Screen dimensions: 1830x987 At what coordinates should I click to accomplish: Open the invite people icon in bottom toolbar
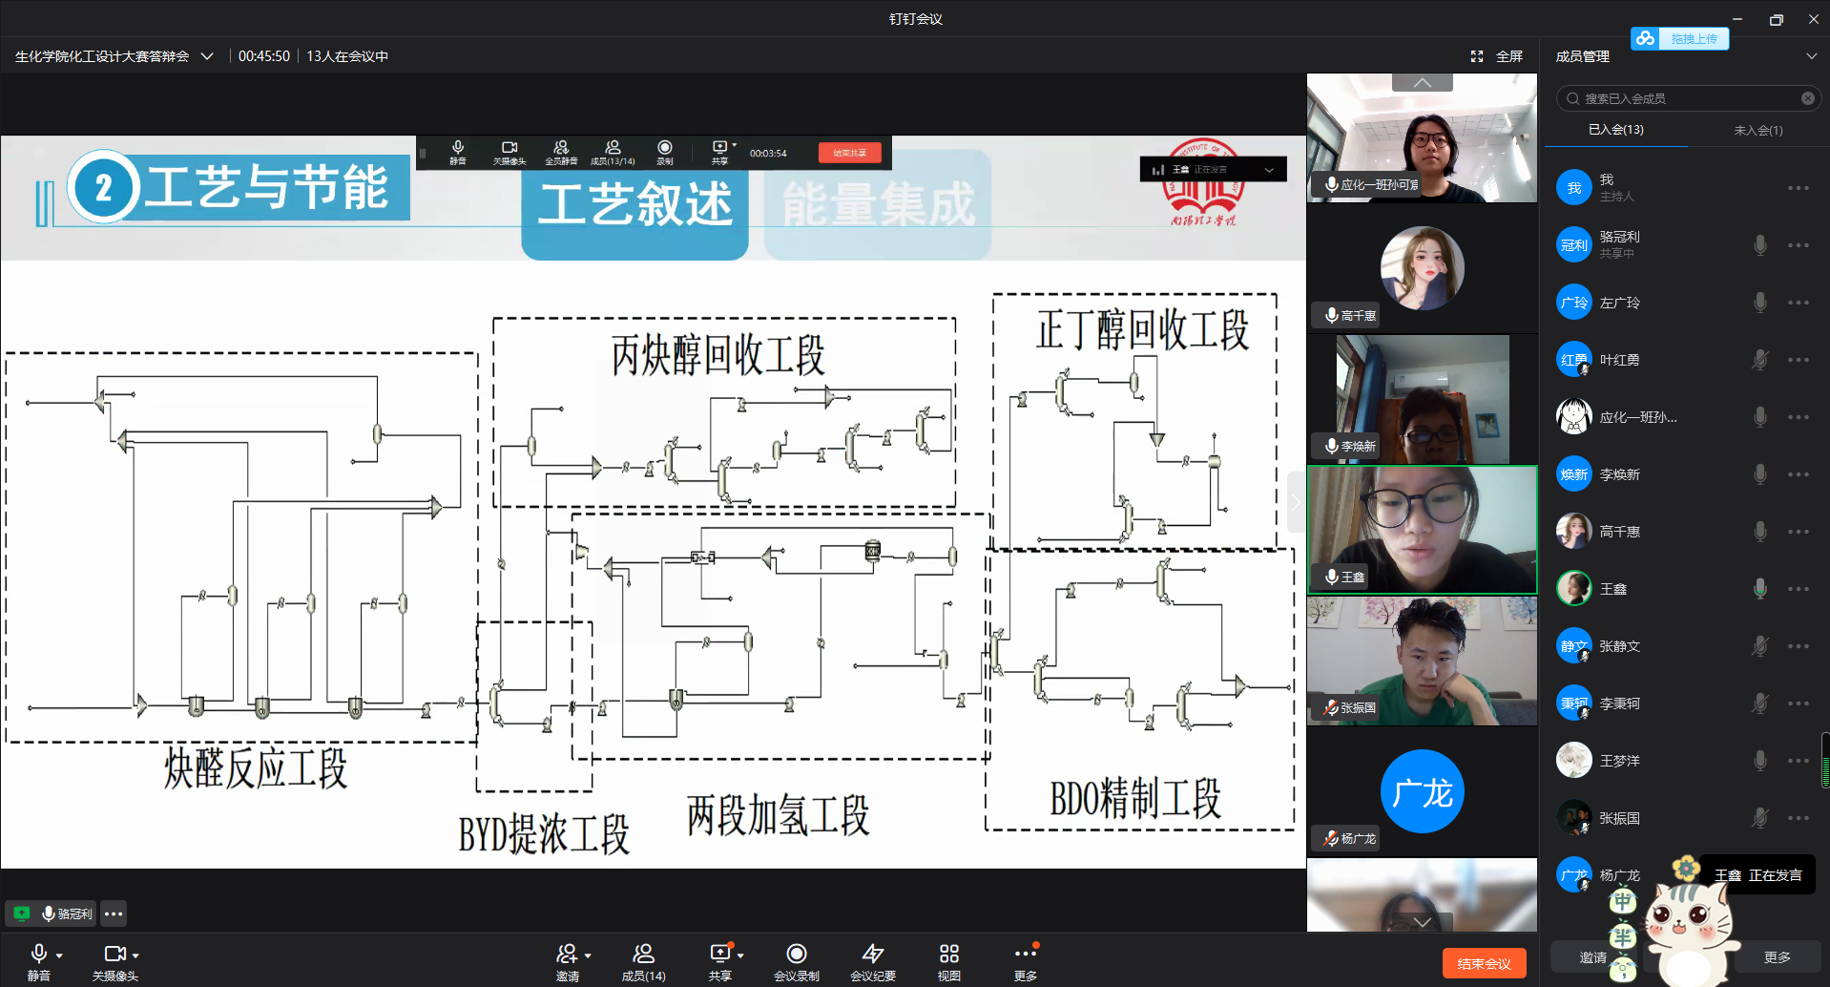tap(567, 955)
